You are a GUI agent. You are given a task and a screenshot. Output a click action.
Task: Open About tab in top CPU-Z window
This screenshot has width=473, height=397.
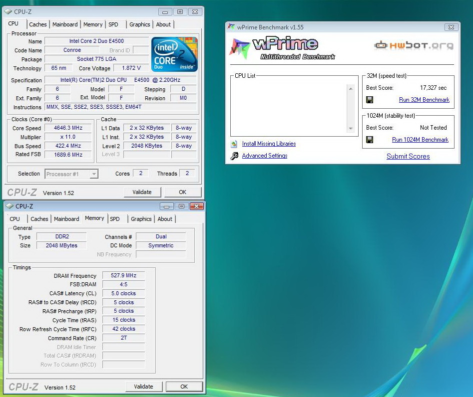point(163,24)
